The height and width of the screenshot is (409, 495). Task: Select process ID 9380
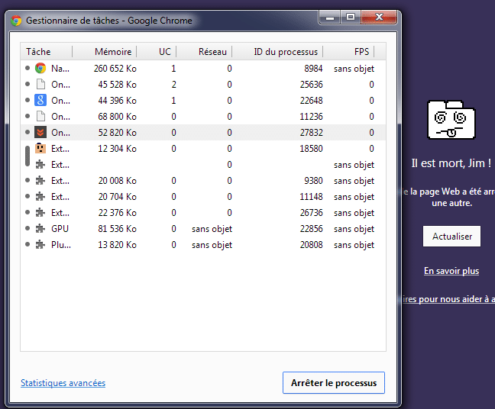click(x=313, y=181)
